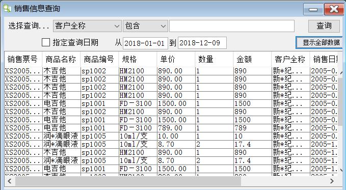Click the horizontal scrollbar left arrow
The height and width of the screenshot is (190, 346).
10,181
